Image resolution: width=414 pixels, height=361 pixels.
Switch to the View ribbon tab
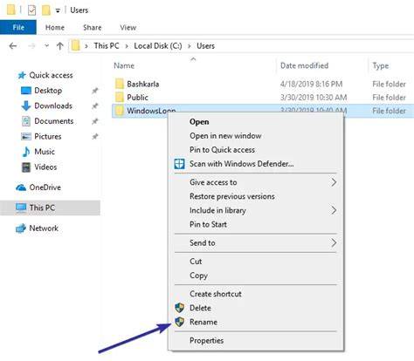(128, 27)
